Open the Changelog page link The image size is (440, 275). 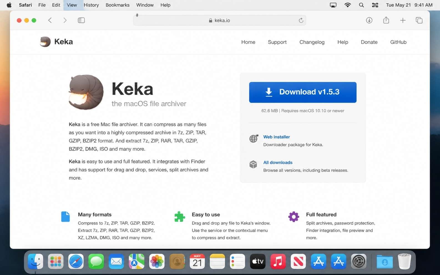tap(312, 42)
